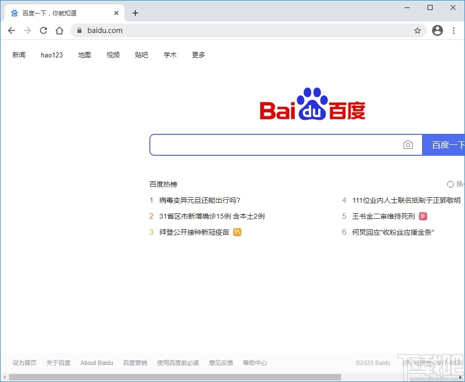Open the Chrome profile avatar

pos(437,30)
